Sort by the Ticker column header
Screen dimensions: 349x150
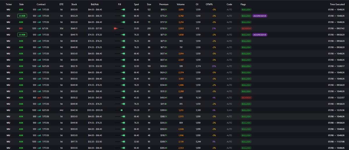[x=9, y=5]
